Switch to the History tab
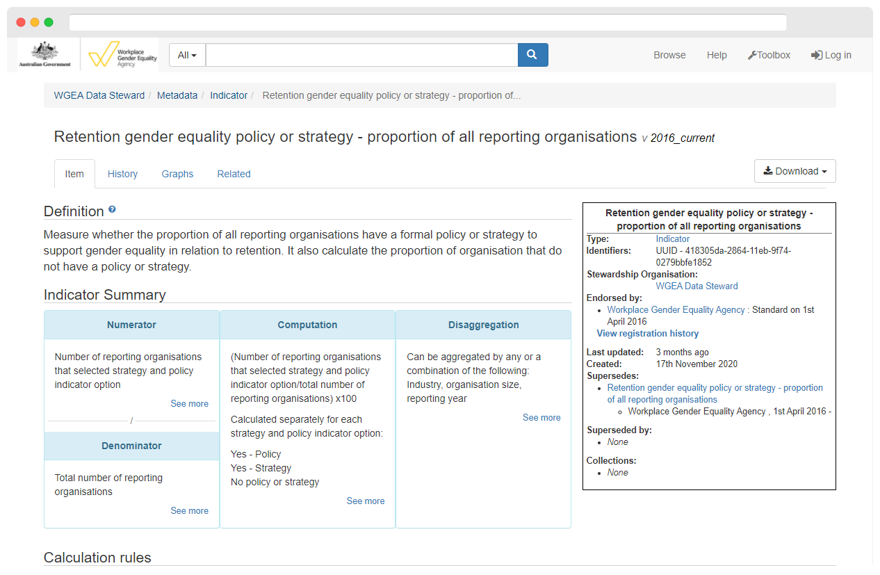Screen dimensions: 880x575 pos(122,174)
